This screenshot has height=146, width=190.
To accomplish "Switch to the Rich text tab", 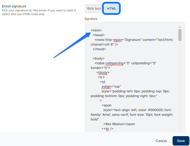I will (94, 9).
